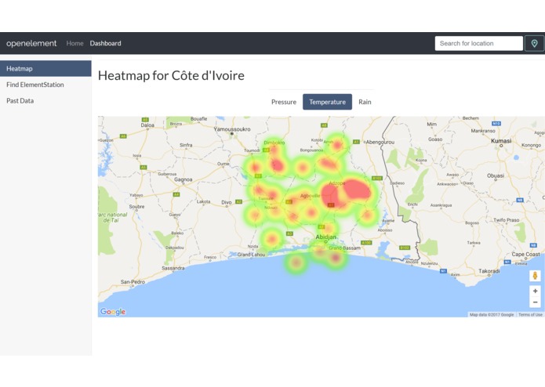Click the Cape Coast map label
This screenshot has width=545, height=387.
coord(525,254)
